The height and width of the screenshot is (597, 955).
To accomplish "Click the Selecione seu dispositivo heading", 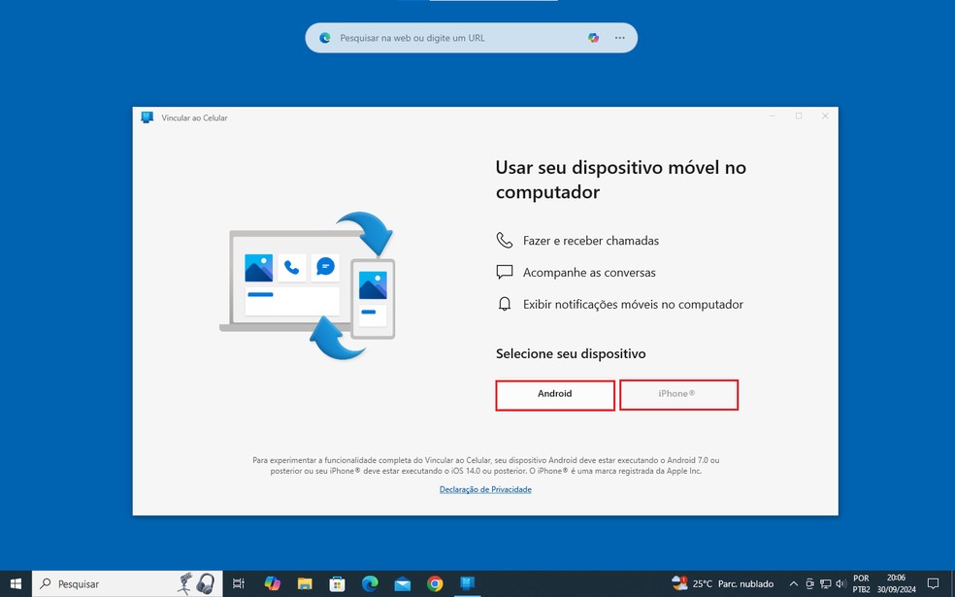I will click(571, 353).
